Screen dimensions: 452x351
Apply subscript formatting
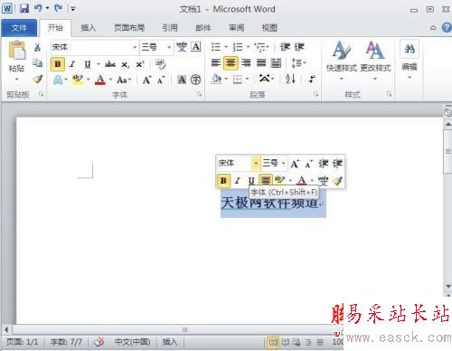[x=125, y=64]
